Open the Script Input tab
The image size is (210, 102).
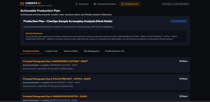coord(82,4)
